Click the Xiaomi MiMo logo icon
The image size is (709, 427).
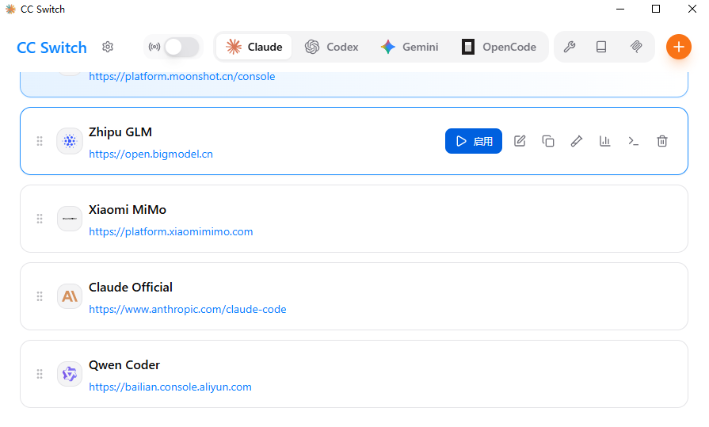(x=70, y=219)
